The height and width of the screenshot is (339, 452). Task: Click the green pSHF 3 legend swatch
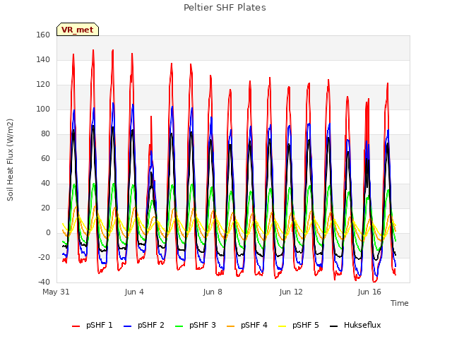(179, 326)
